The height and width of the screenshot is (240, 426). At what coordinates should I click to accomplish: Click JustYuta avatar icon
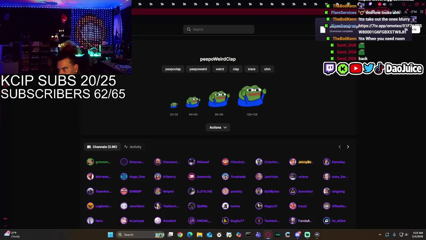259,177
